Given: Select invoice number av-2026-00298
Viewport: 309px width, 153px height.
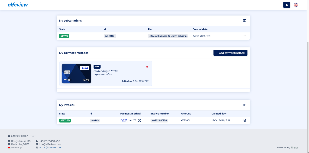Looking at the screenshot, I should click(159, 120).
